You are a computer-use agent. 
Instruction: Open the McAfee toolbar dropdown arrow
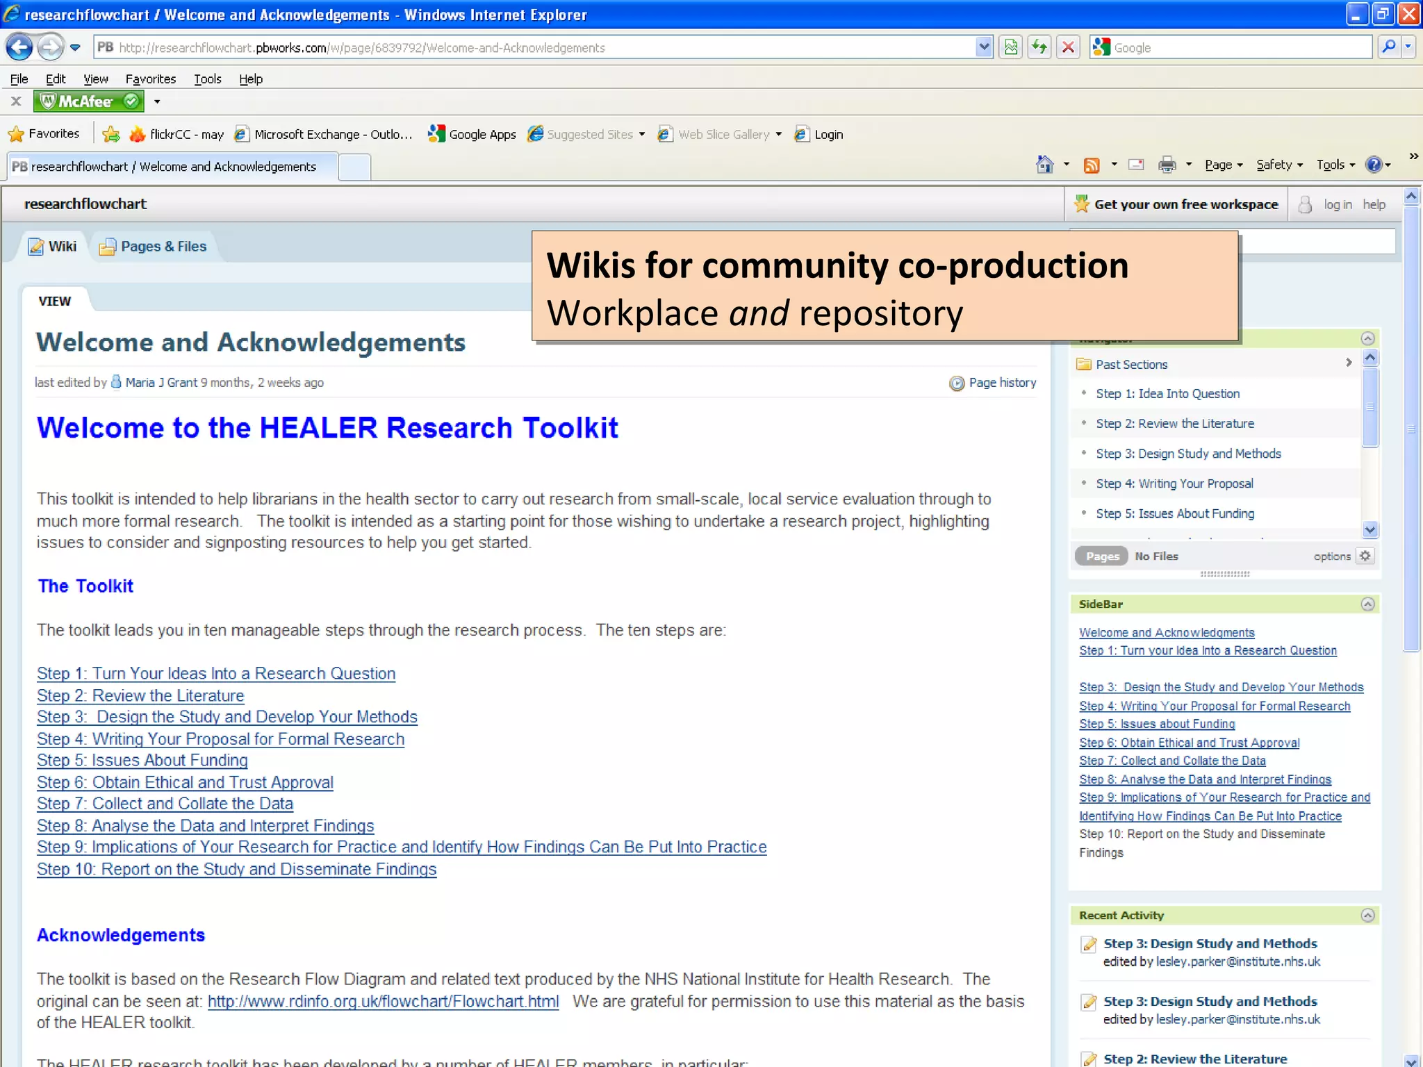[157, 101]
